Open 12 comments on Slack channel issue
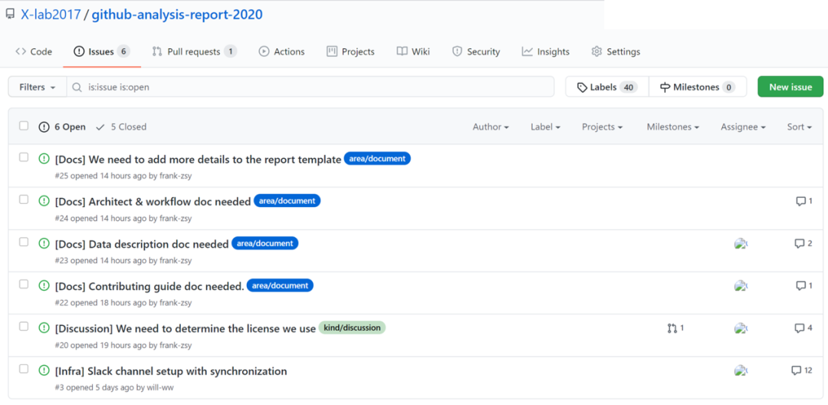Viewport: 828px width, 405px height. coord(802,370)
